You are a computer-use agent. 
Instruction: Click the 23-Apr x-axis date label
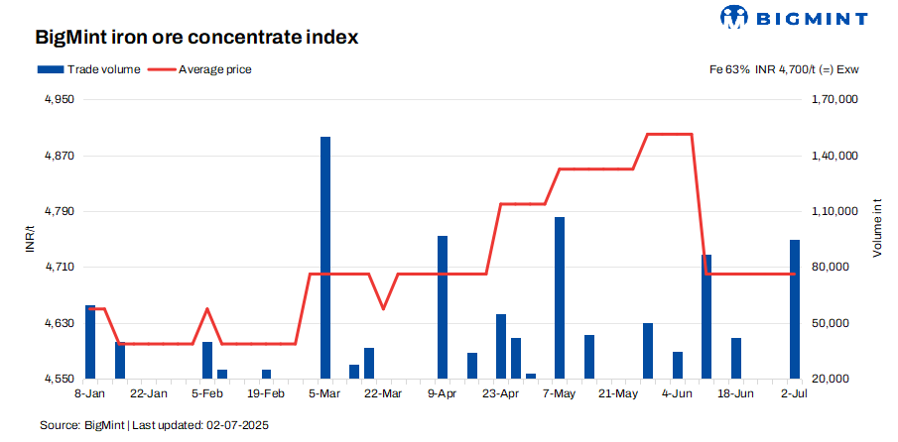point(501,393)
